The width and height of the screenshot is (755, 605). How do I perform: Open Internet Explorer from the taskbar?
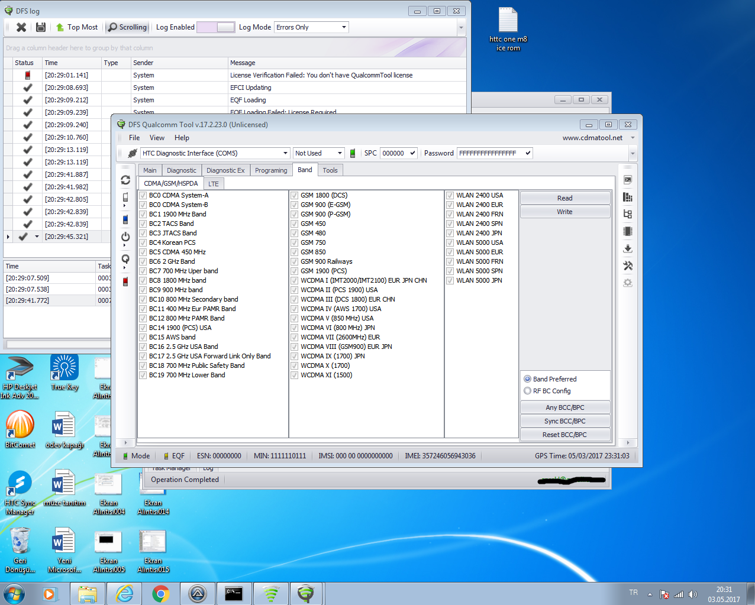(x=124, y=594)
